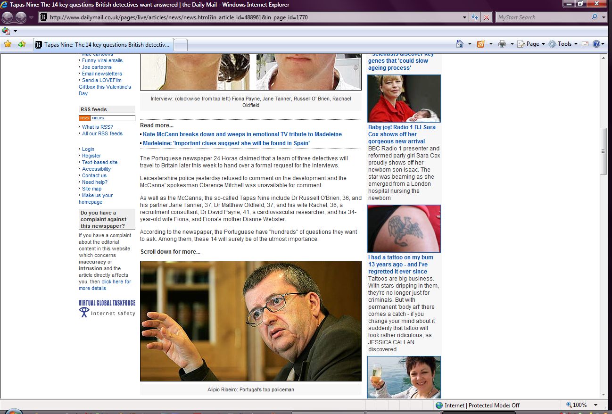Screen dimensions: 612x414
Task: Open the Favorites Center star icon
Action: [x=8, y=44]
